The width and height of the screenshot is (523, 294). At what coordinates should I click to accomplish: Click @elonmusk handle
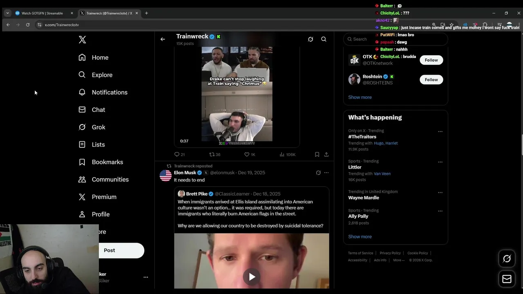click(222, 173)
